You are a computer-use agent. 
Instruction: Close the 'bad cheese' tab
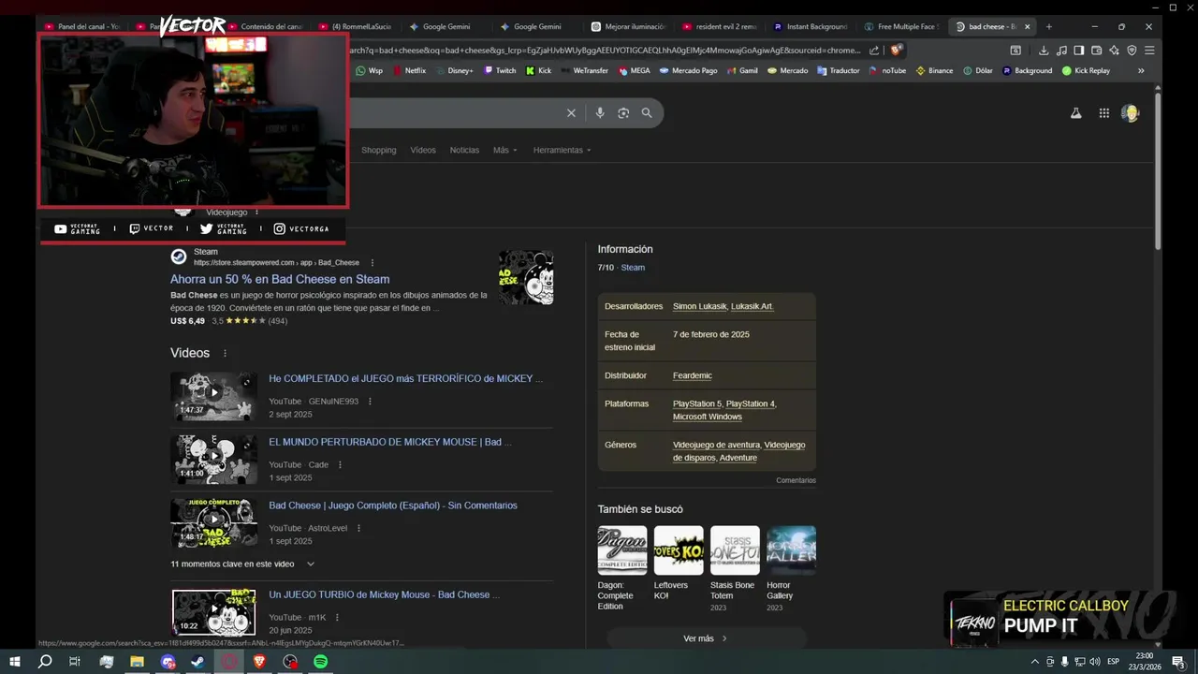[1029, 26]
